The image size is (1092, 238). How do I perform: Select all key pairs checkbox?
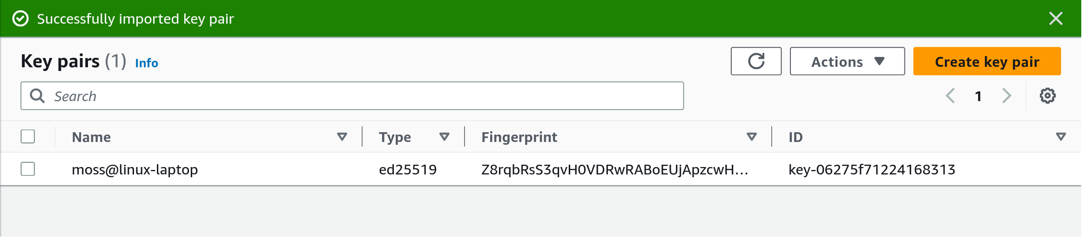[28, 137]
